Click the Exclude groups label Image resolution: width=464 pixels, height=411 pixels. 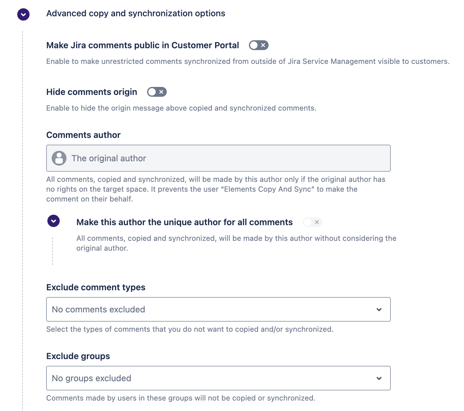78,356
